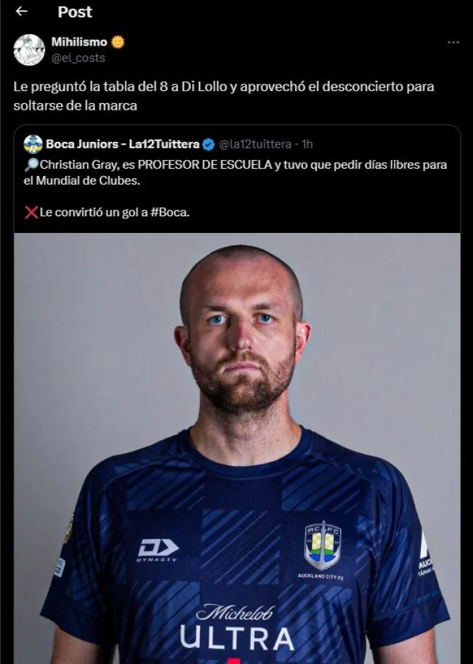
Task: Open the @la12tuittera handle
Action: pos(255,145)
